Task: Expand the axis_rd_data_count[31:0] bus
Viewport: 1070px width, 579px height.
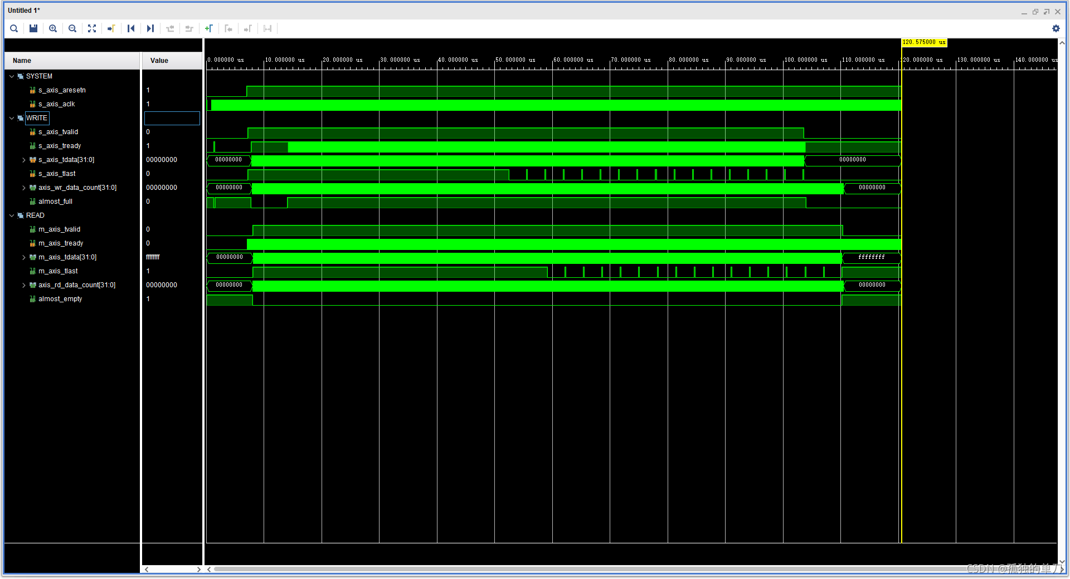Action: (x=24, y=285)
